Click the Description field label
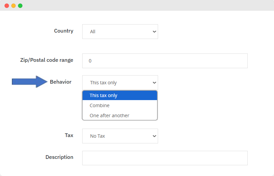Viewport: 274px width, 176px height. click(59, 157)
